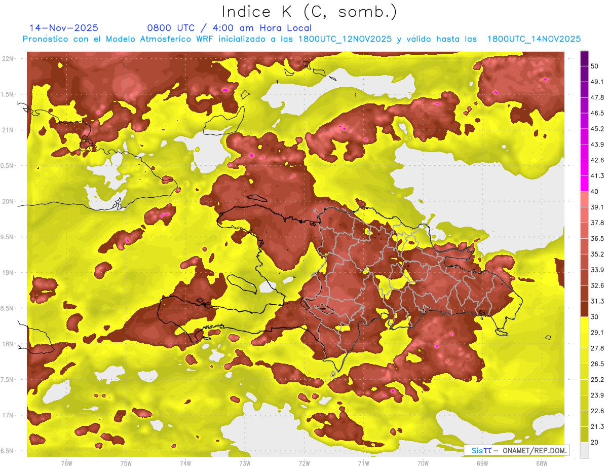Click the legend value "22.6"

click(x=597, y=411)
